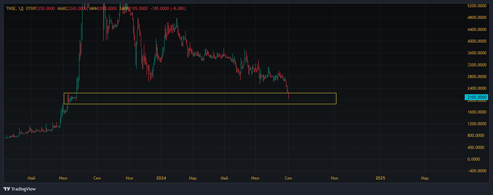Screen dimensions: 493x195
Task: Select the highlighted 2105.0000 current price label
Action: [477, 97]
